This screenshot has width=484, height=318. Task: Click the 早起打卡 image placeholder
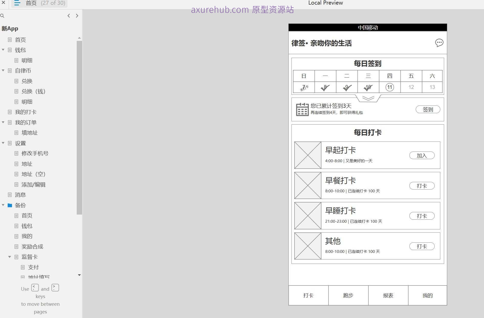(x=308, y=155)
